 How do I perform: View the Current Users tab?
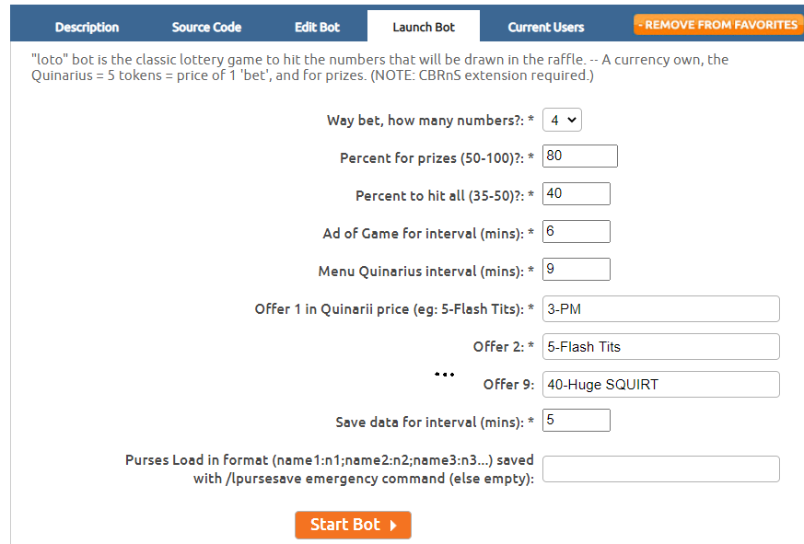click(x=546, y=27)
